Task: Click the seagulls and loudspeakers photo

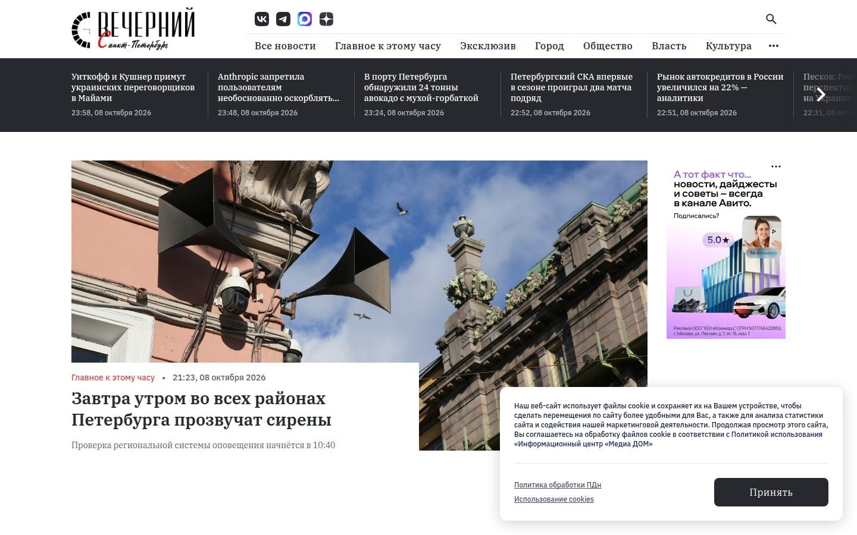Action: [359, 262]
